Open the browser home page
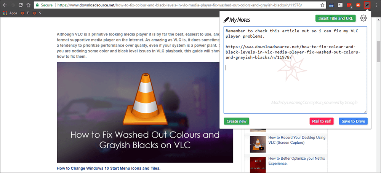This screenshot has height=173, width=381. [x=29, y=5]
